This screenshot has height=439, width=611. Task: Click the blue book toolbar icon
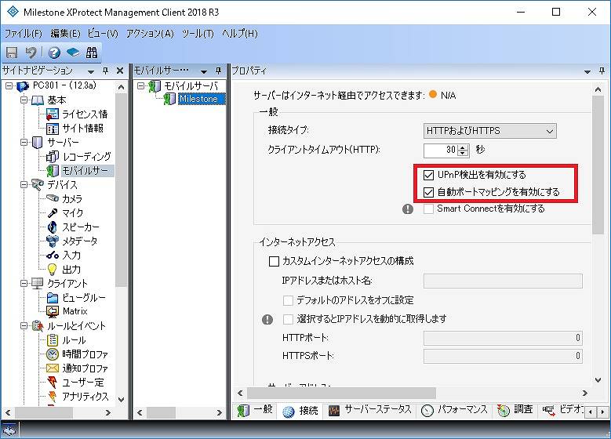(x=73, y=53)
